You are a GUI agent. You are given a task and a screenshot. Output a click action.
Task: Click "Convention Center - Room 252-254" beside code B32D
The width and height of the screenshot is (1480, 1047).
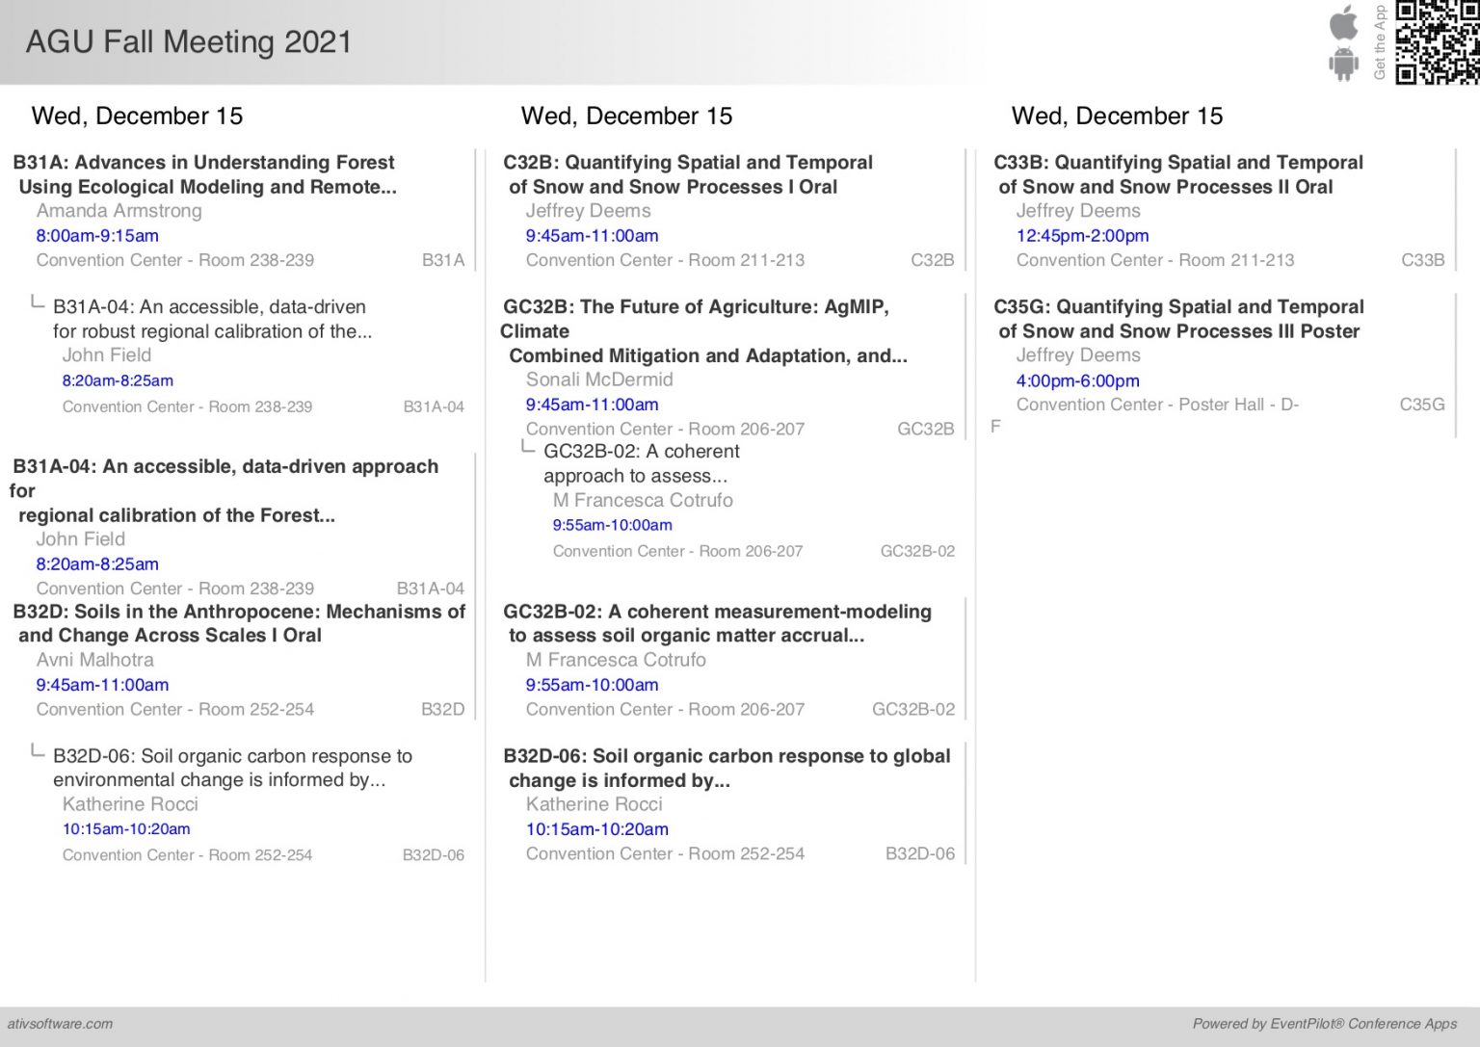point(175,709)
